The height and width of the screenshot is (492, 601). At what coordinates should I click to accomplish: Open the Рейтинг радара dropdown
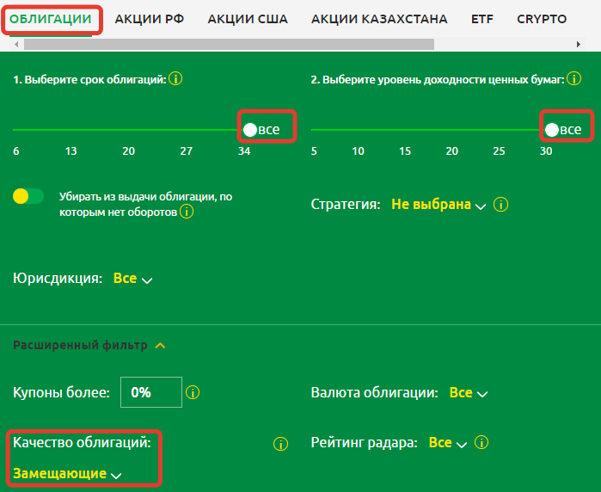(x=447, y=443)
